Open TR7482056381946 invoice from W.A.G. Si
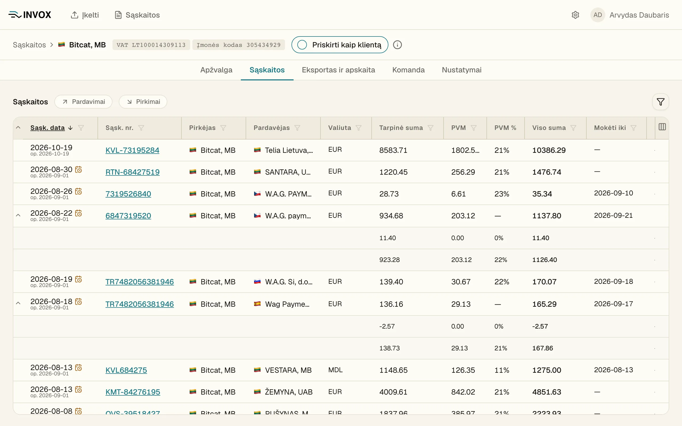The width and height of the screenshot is (682, 426). click(140, 282)
